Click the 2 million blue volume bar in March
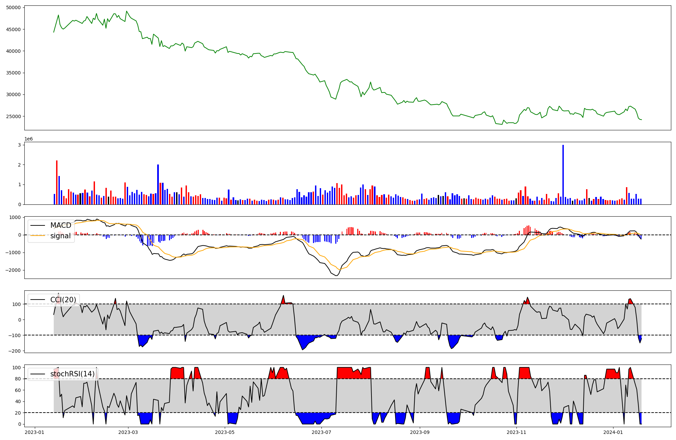 158,184
